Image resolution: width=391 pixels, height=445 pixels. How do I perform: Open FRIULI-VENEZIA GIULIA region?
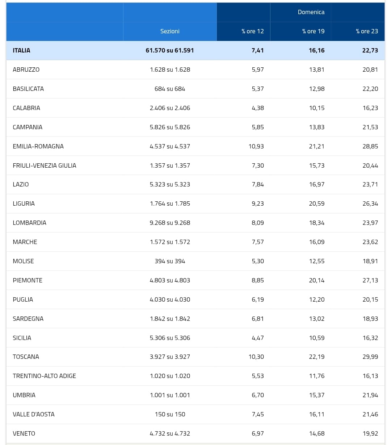tap(45, 165)
